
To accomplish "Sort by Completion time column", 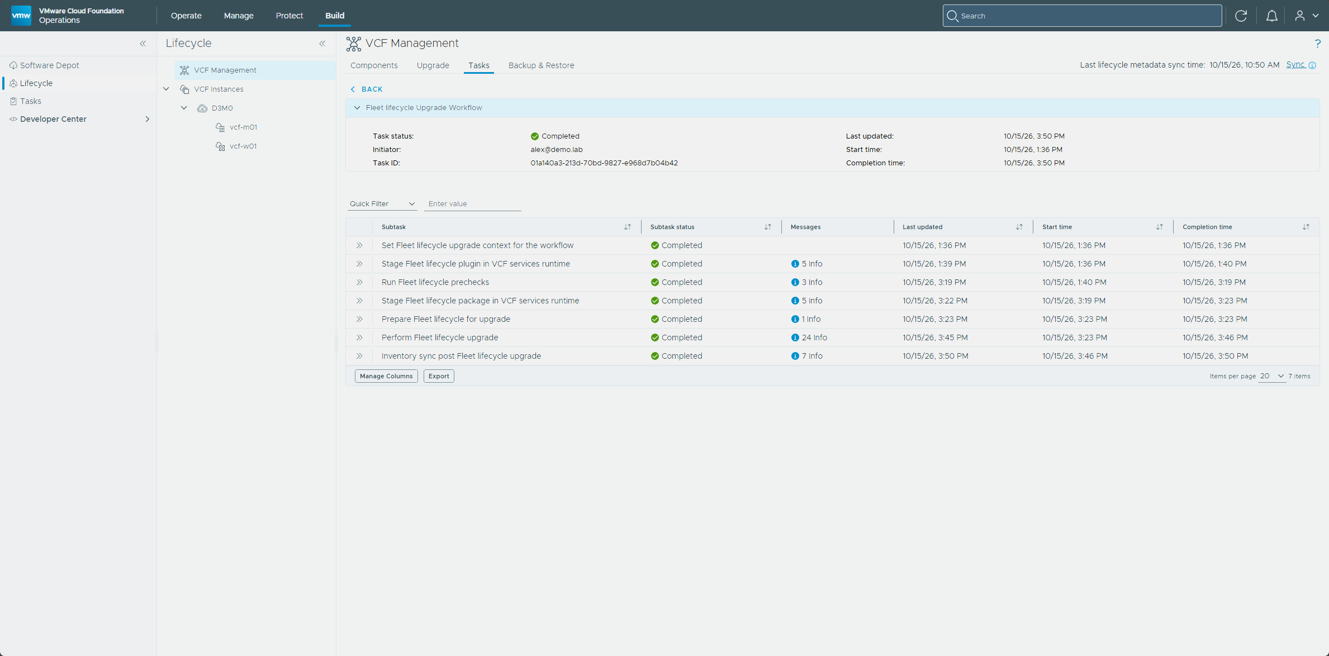I will [x=1306, y=227].
